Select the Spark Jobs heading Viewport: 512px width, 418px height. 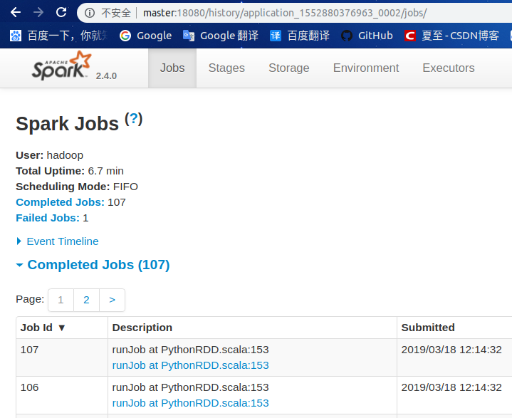point(67,123)
